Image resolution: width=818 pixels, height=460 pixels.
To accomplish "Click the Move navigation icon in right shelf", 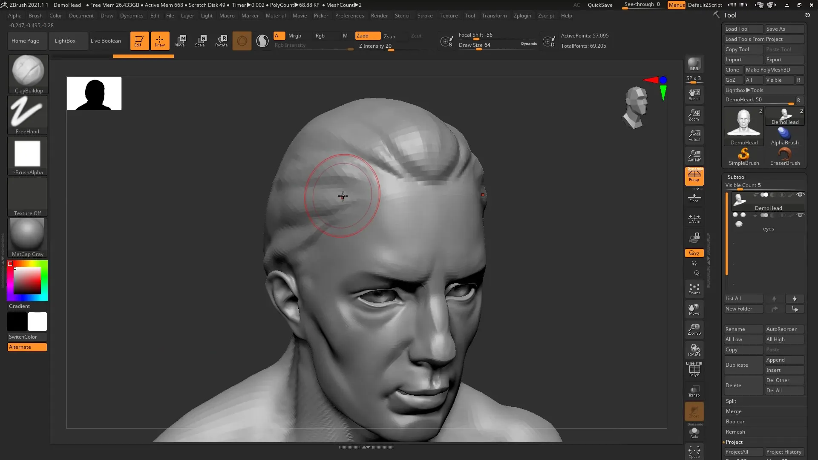I will 694,309.
